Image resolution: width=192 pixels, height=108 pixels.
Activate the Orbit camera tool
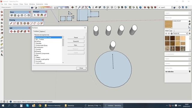[x=73, y=7]
